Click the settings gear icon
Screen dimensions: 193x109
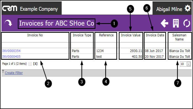click(x=187, y=9)
